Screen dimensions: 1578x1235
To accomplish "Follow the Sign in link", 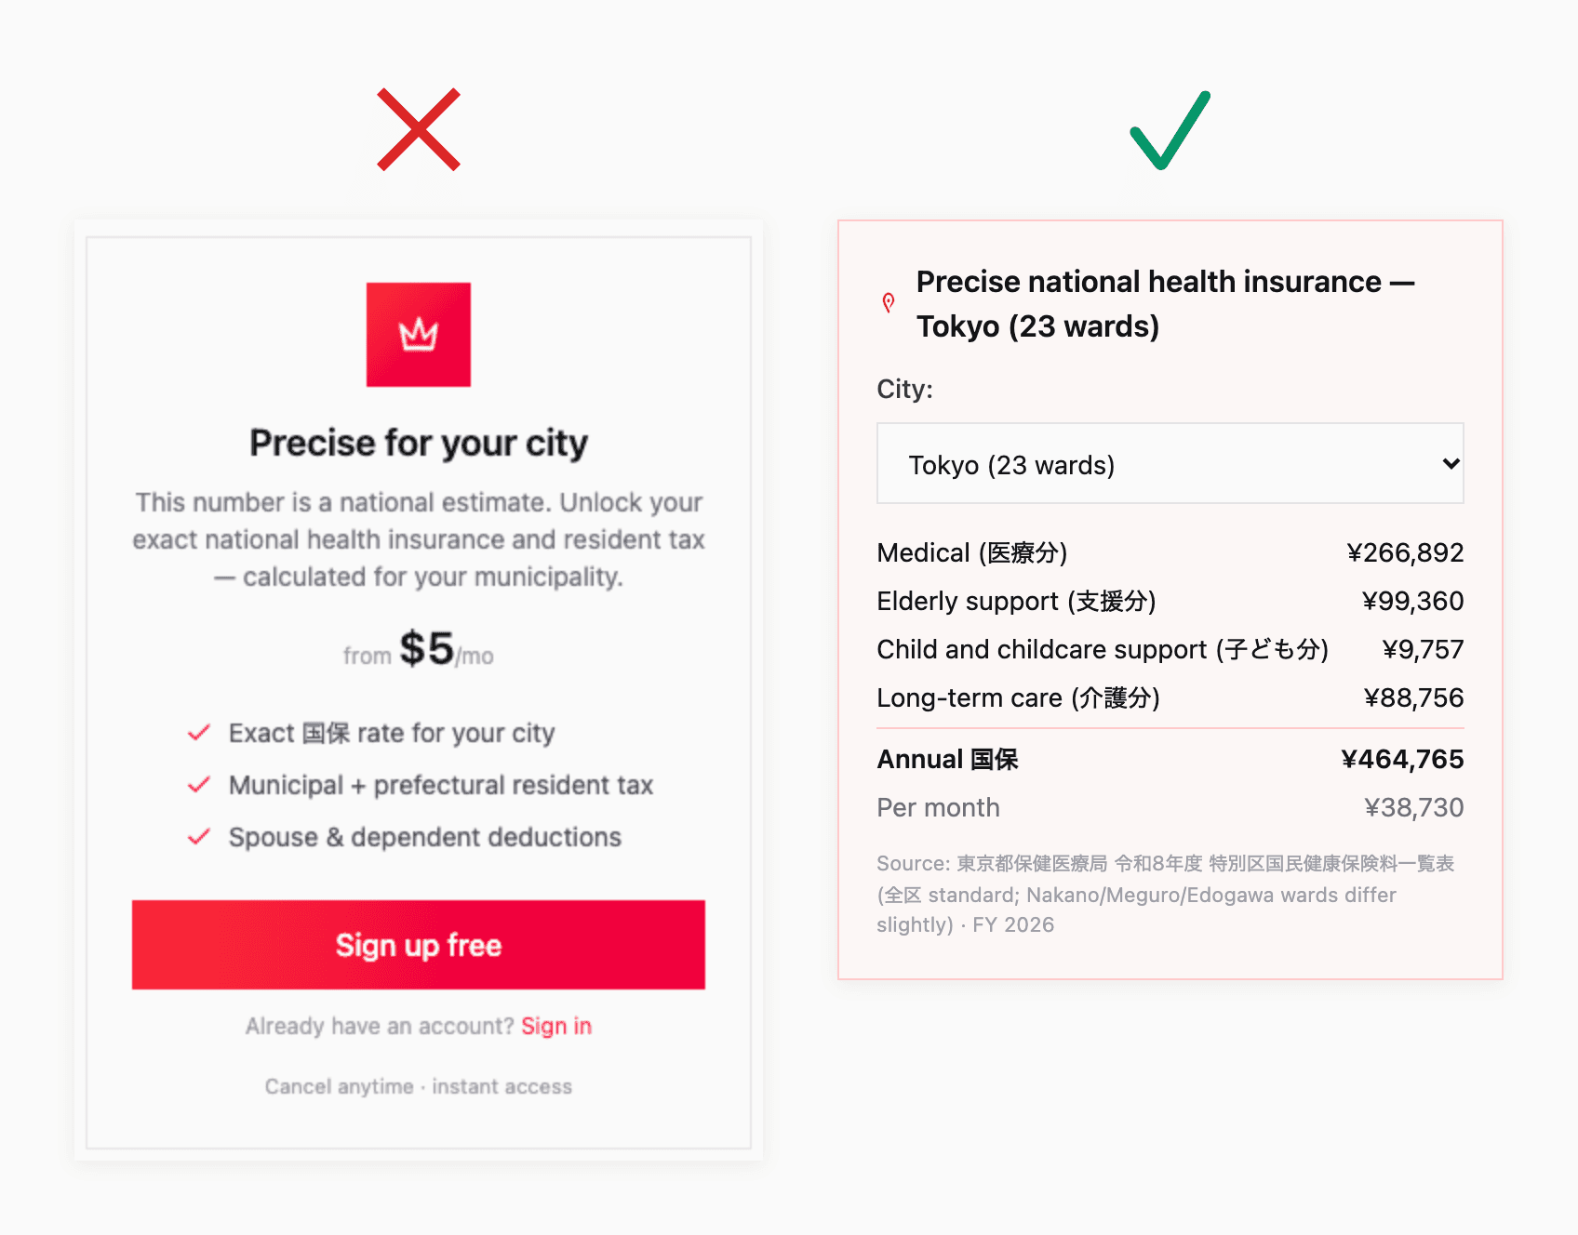I will (556, 1026).
